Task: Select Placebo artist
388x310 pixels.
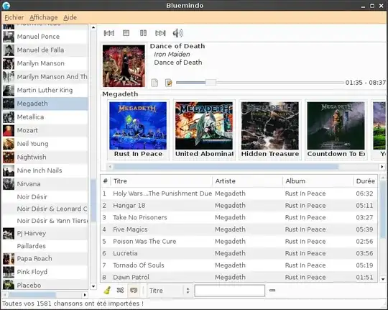Action: [x=45, y=285]
